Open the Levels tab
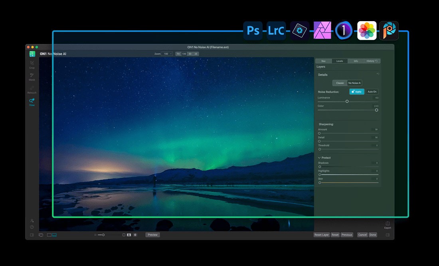Viewport: 439px width, 266px height. pyautogui.click(x=340, y=61)
